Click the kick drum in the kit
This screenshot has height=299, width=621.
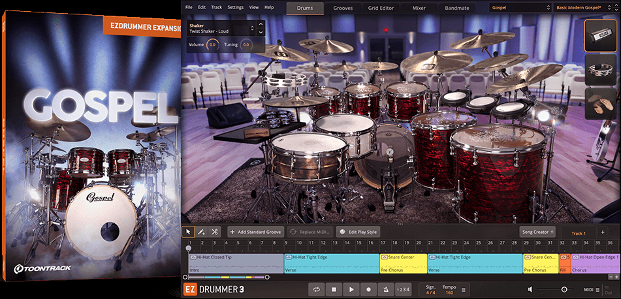(386, 157)
